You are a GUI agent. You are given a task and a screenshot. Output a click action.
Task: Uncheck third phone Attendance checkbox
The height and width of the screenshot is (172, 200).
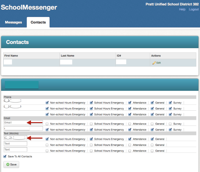[x=130, y=114]
